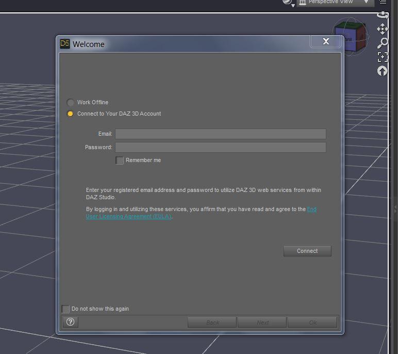Image resolution: width=398 pixels, height=354 pixels.
Task: Click the Email input field
Action: tap(220, 134)
